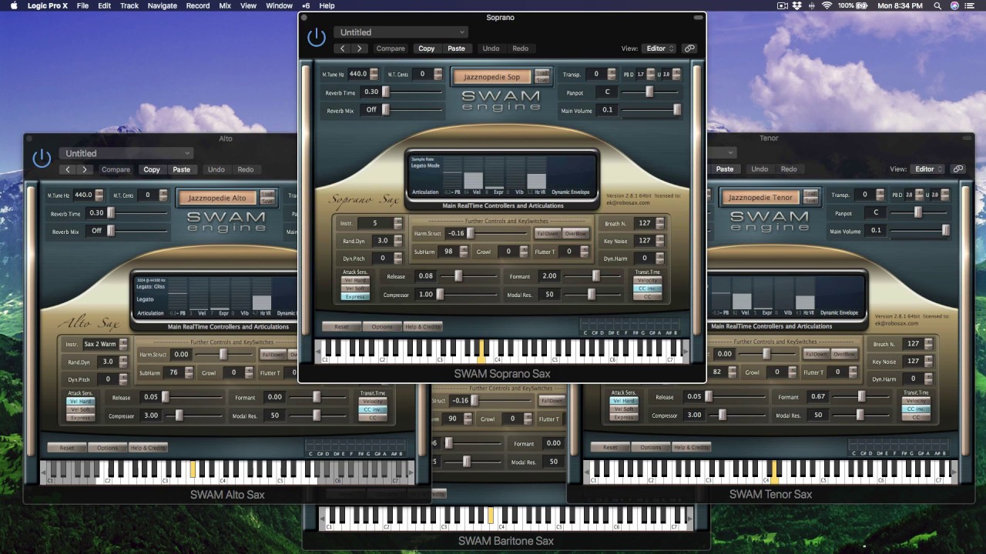Select Vel Soft attack sensitivity in Soprano
The height and width of the screenshot is (554, 986).
[x=356, y=289]
